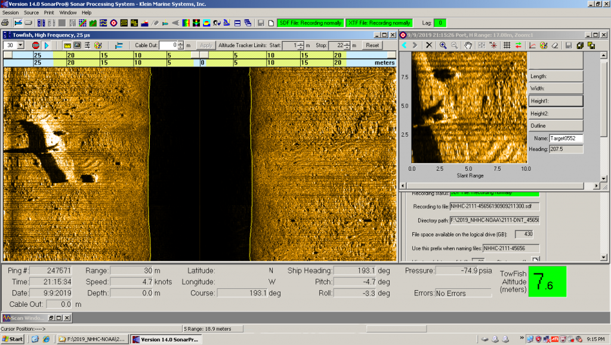
Task: Click the red Stop icon in sonar toolbar
Action: (x=36, y=45)
